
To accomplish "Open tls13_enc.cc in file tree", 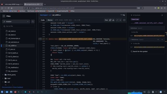I will [13, 60].
